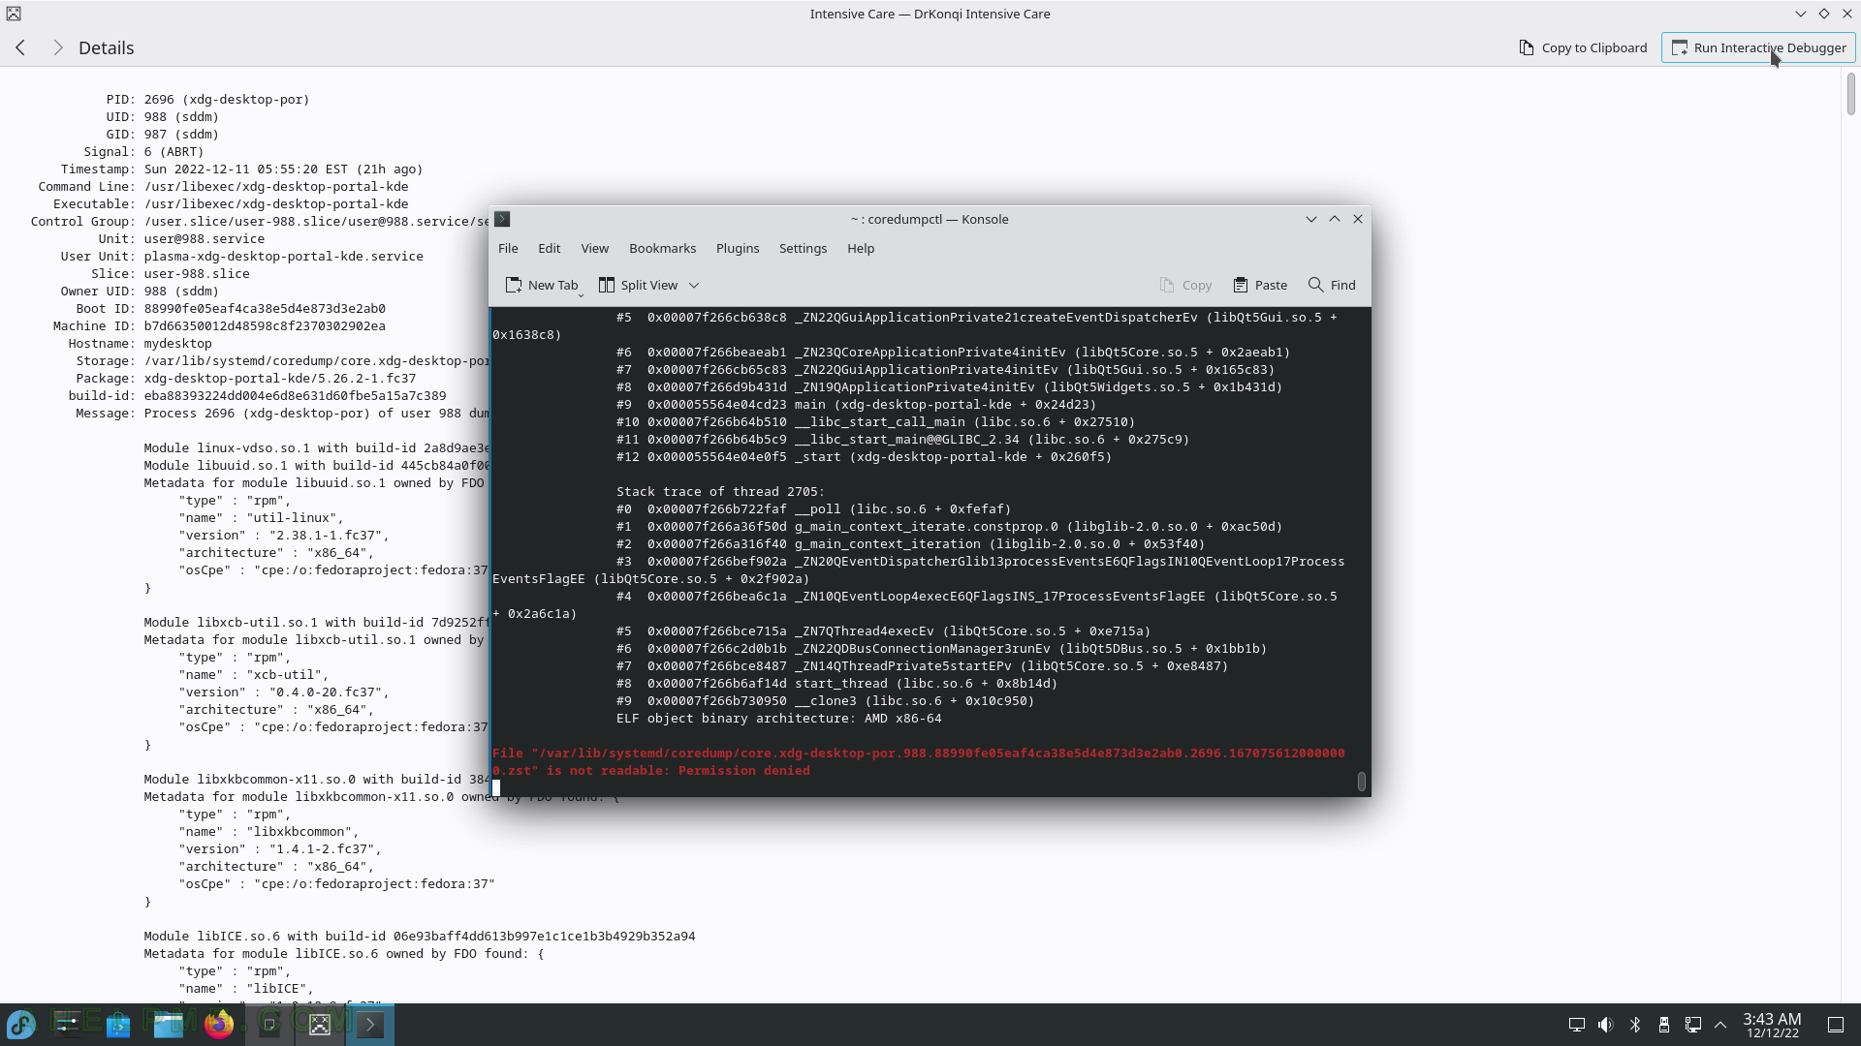The width and height of the screenshot is (1861, 1046).
Task: Open the Plugins menu in Konsole
Action: pyautogui.click(x=738, y=248)
